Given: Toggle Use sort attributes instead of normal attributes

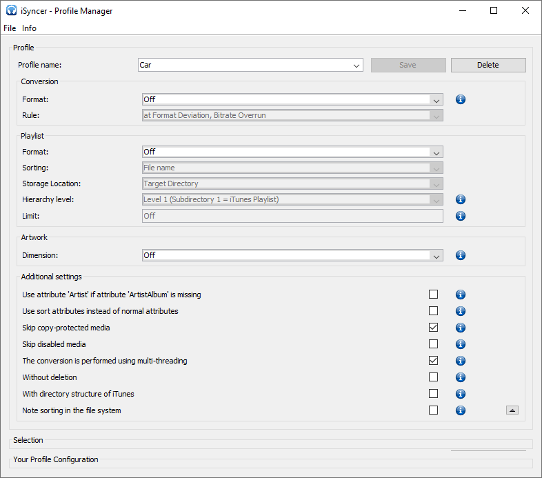Looking at the screenshot, I should click(433, 311).
